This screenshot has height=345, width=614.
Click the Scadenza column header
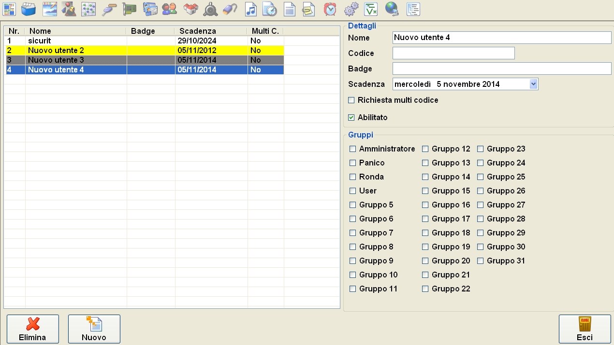(x=210, y=31)
